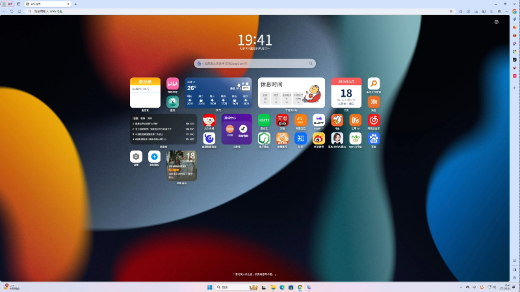Open the tab actions sidebar button
Viewport: 520px width, 292px height.
19,4
